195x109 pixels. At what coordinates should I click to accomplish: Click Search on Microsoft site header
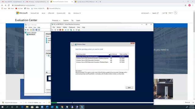[155, 13]
